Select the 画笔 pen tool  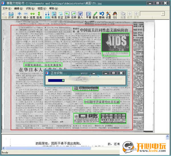point(95,15)
